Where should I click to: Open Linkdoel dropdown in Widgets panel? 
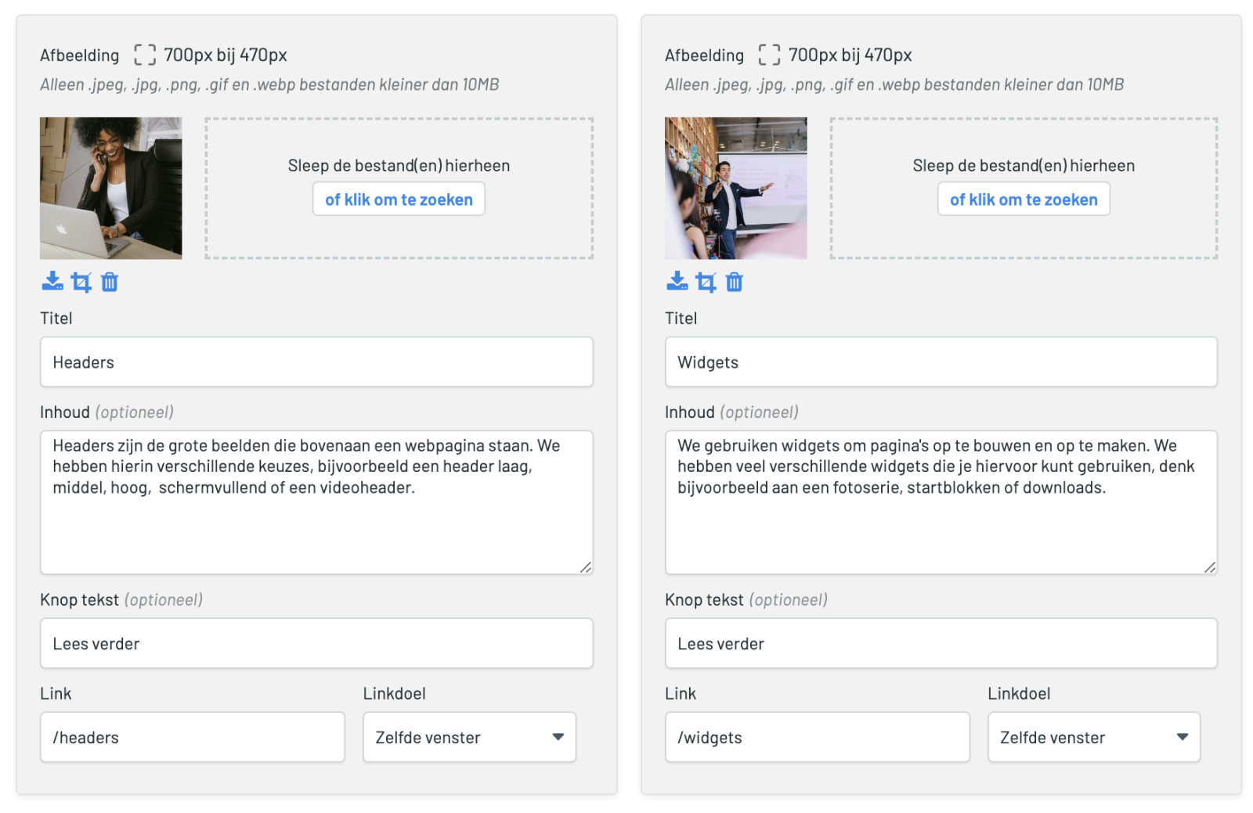[1094, 737]
